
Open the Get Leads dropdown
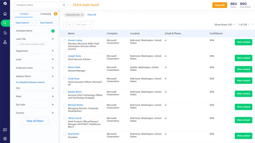pos(83,25)
